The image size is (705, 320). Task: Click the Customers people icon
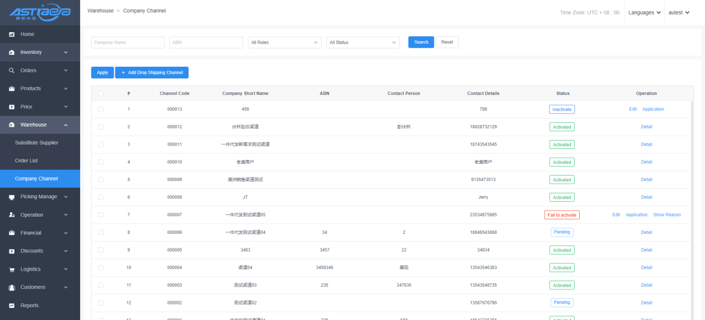[12, 287]
